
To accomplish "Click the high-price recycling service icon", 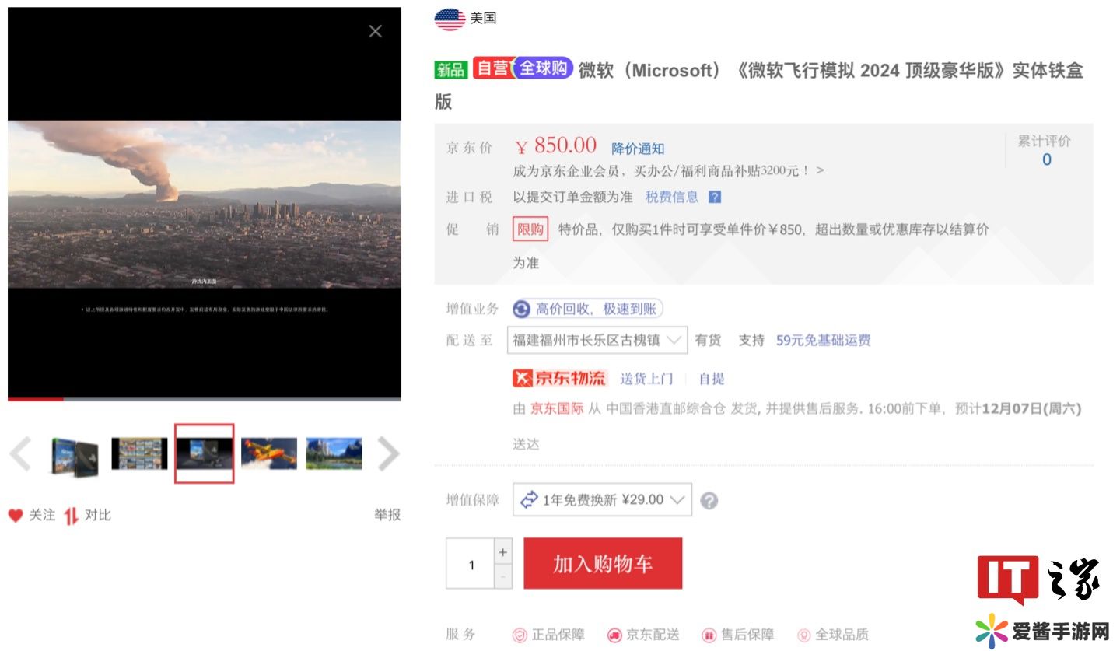I will [x=521, y=310].
